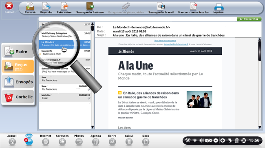Open the Corbeille trash folder
The height and width of the screenshot is (148, 265).
coord(18,97)
